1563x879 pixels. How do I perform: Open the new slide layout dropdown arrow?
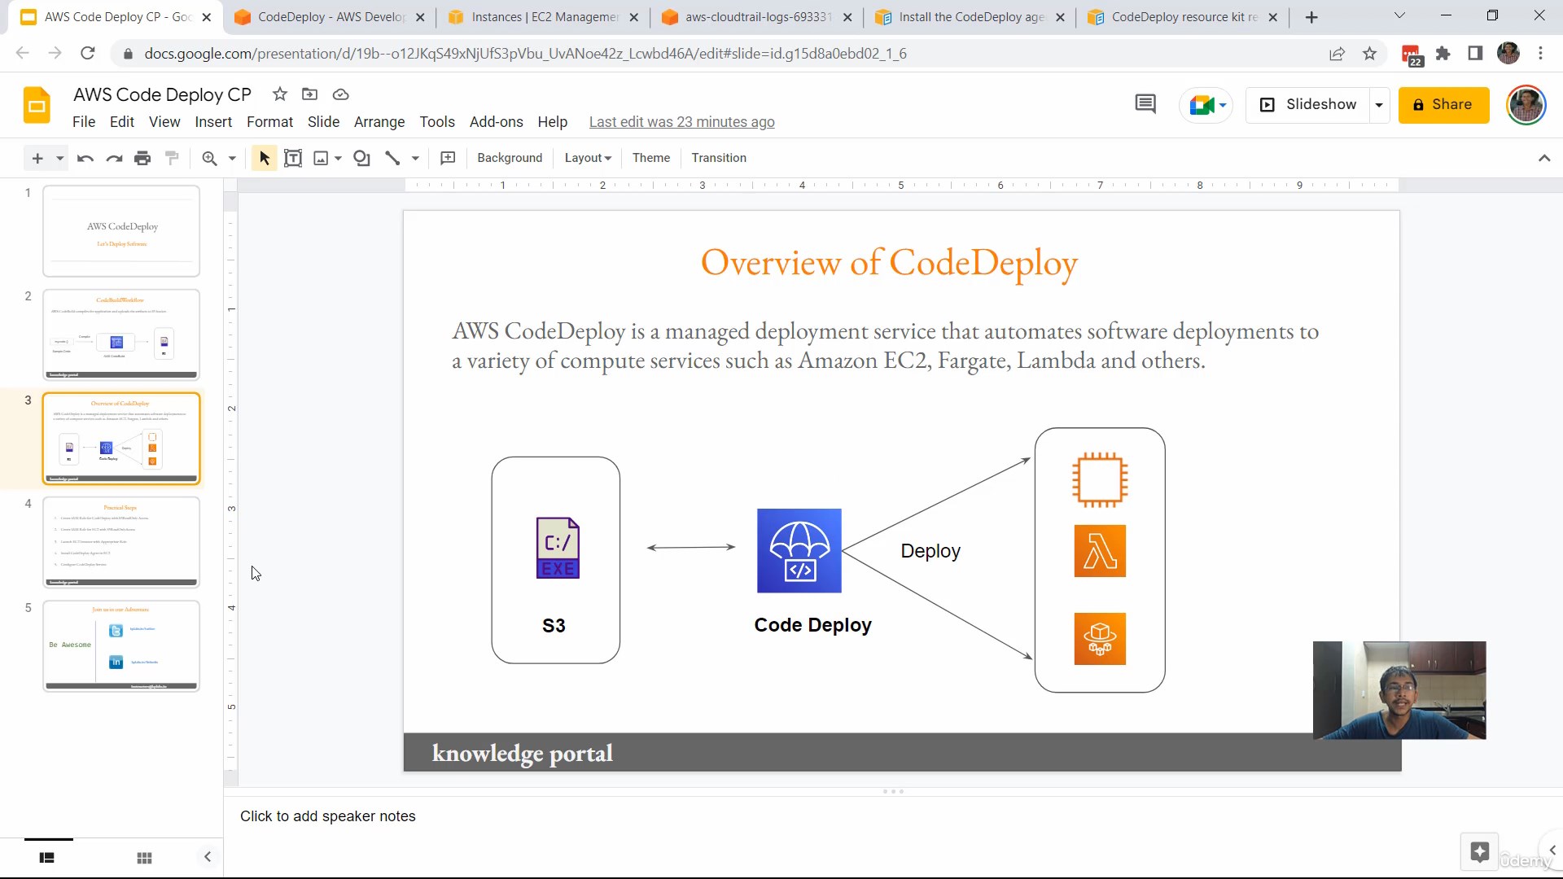[x=60, y=158]
